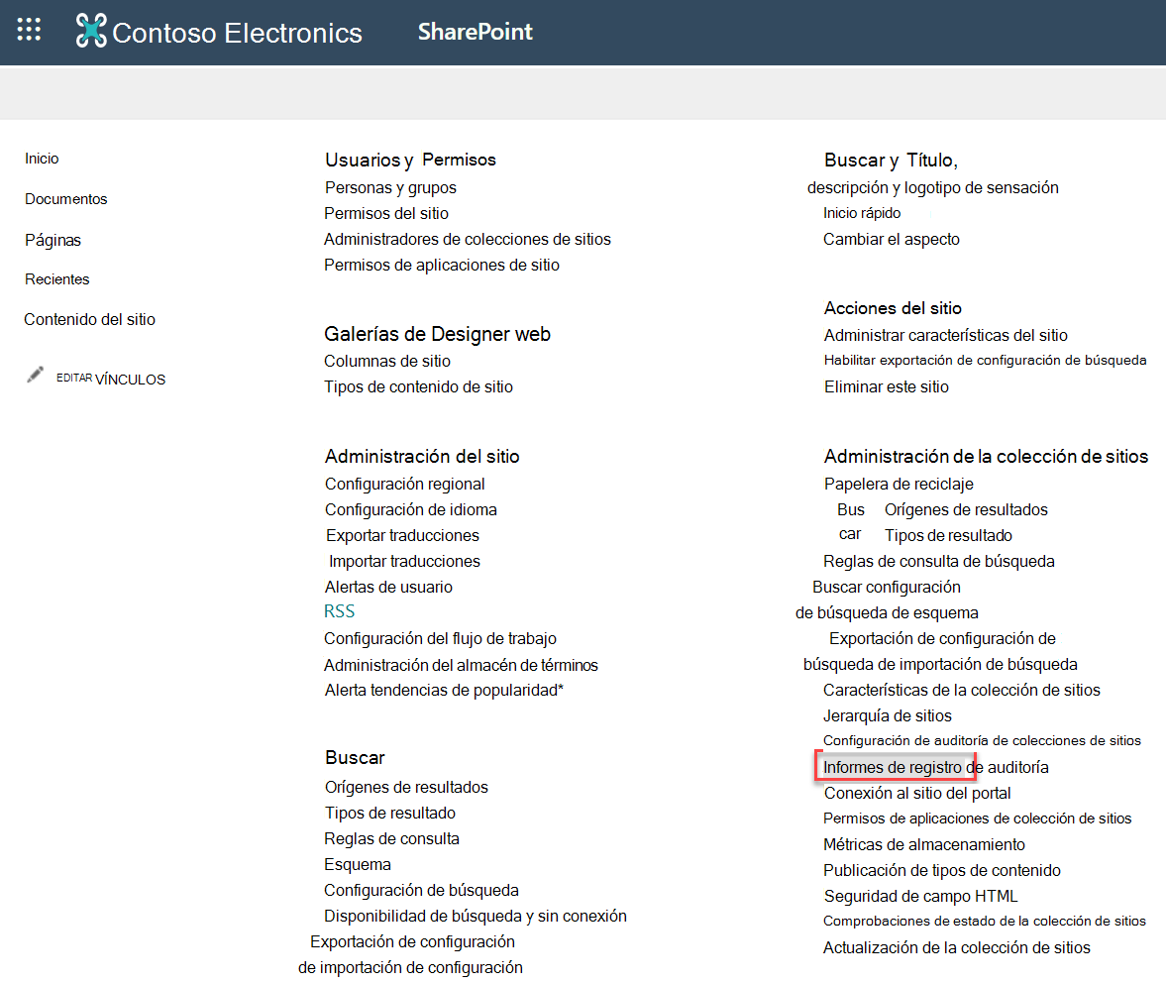The image size is (1166, 983).
Task: Open Reglas de consulta under Buscar
Action: [392, 839]
